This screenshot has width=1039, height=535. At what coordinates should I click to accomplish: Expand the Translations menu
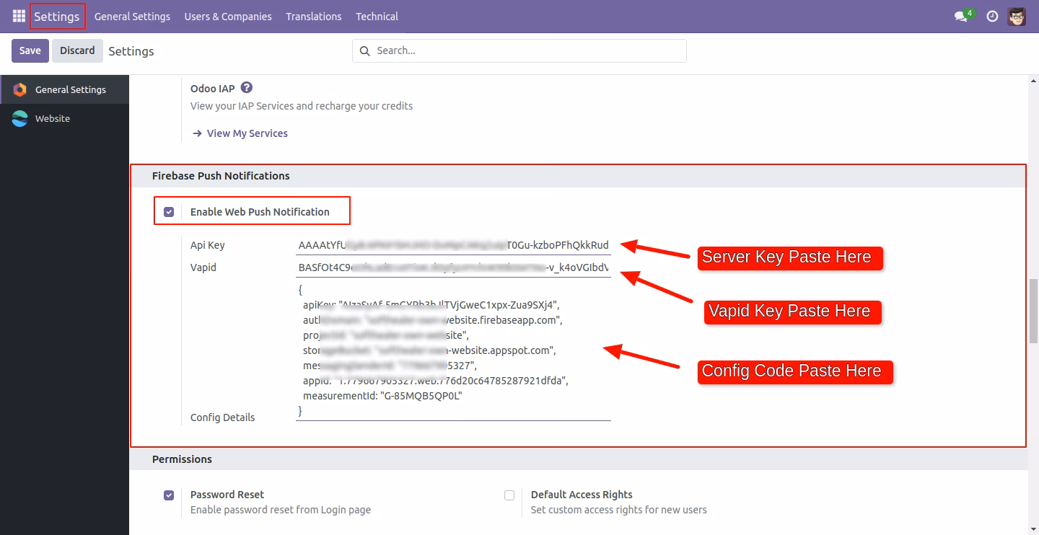(314, 16)
